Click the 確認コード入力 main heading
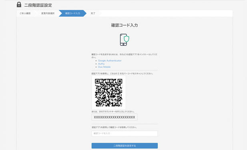 click(125, 25)
